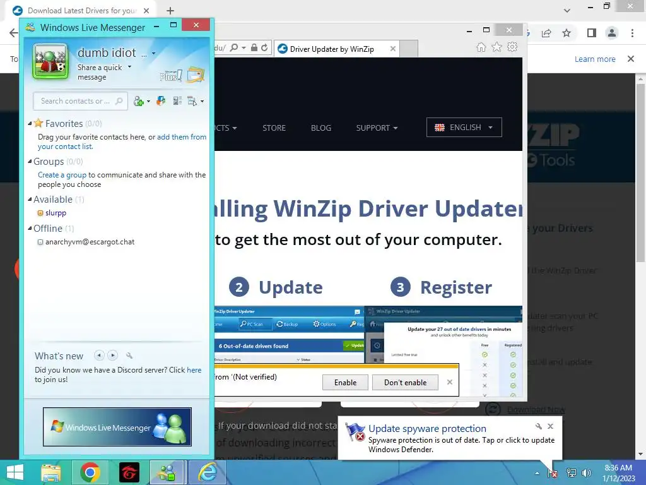The width and height of the screenshot is (646, 485).
Task: Collapse the Groups section
Action: (x=30, y=161)
